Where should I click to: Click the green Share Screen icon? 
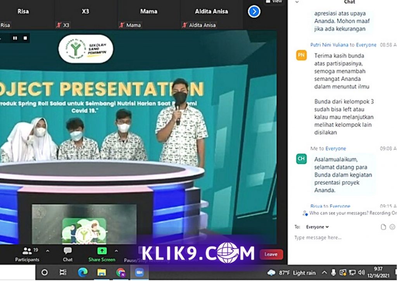click(102, 251)
